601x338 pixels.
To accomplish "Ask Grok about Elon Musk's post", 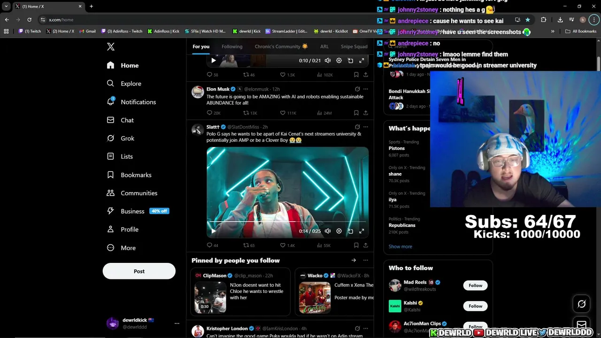I will [357, 89].
